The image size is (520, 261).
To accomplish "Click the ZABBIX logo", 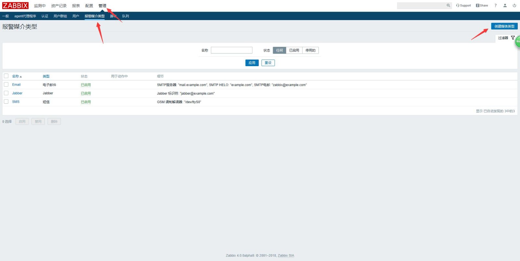I will click(15, 6).
